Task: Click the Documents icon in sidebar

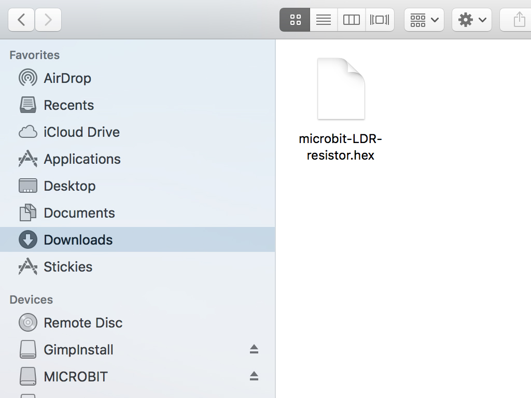Action: coord(28,212)
